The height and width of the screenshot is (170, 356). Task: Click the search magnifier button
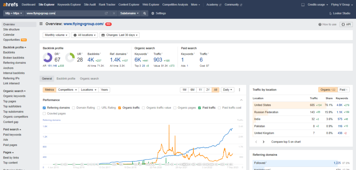point(144,14)
